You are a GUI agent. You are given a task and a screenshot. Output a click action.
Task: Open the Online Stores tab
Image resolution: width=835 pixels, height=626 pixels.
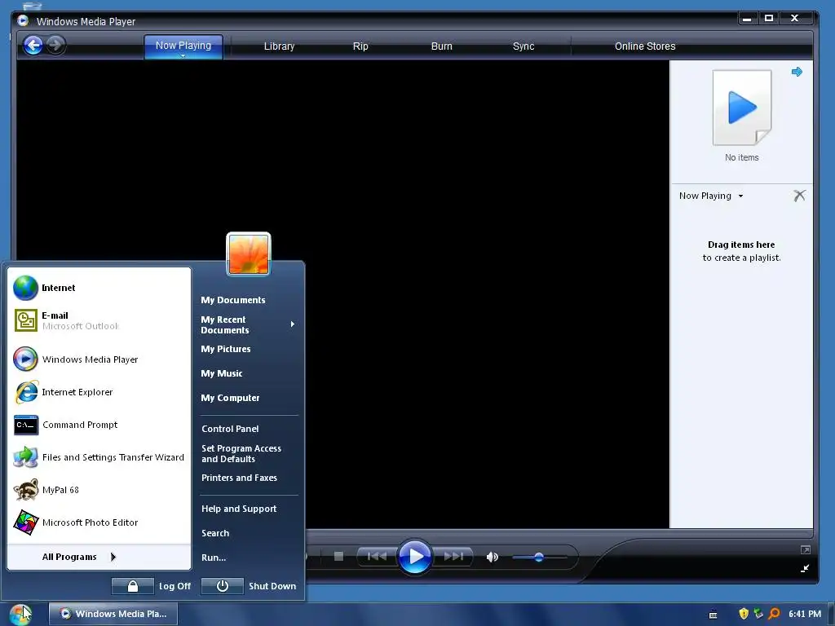click(x=645, y=46)
